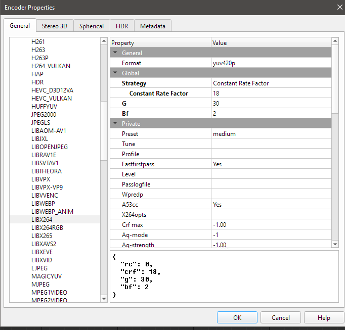
Task: Open Help for encoder properties
Action: [x=324, y=317]
